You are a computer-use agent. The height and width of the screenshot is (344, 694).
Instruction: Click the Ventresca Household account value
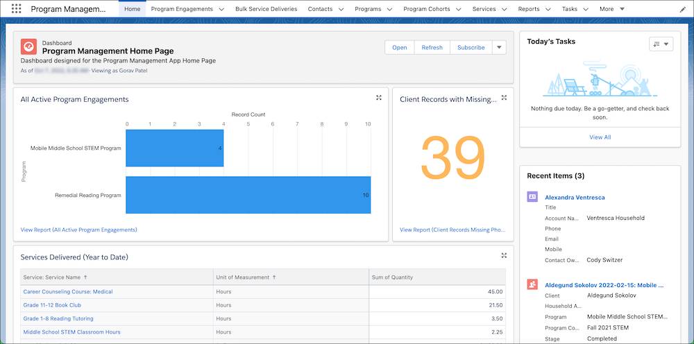pos(616,218)
